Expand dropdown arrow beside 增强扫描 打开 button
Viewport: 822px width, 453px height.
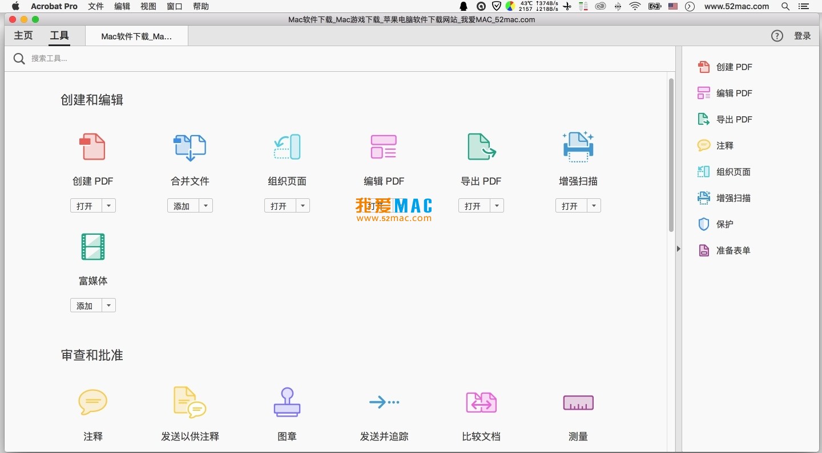(x=594, y=206)
